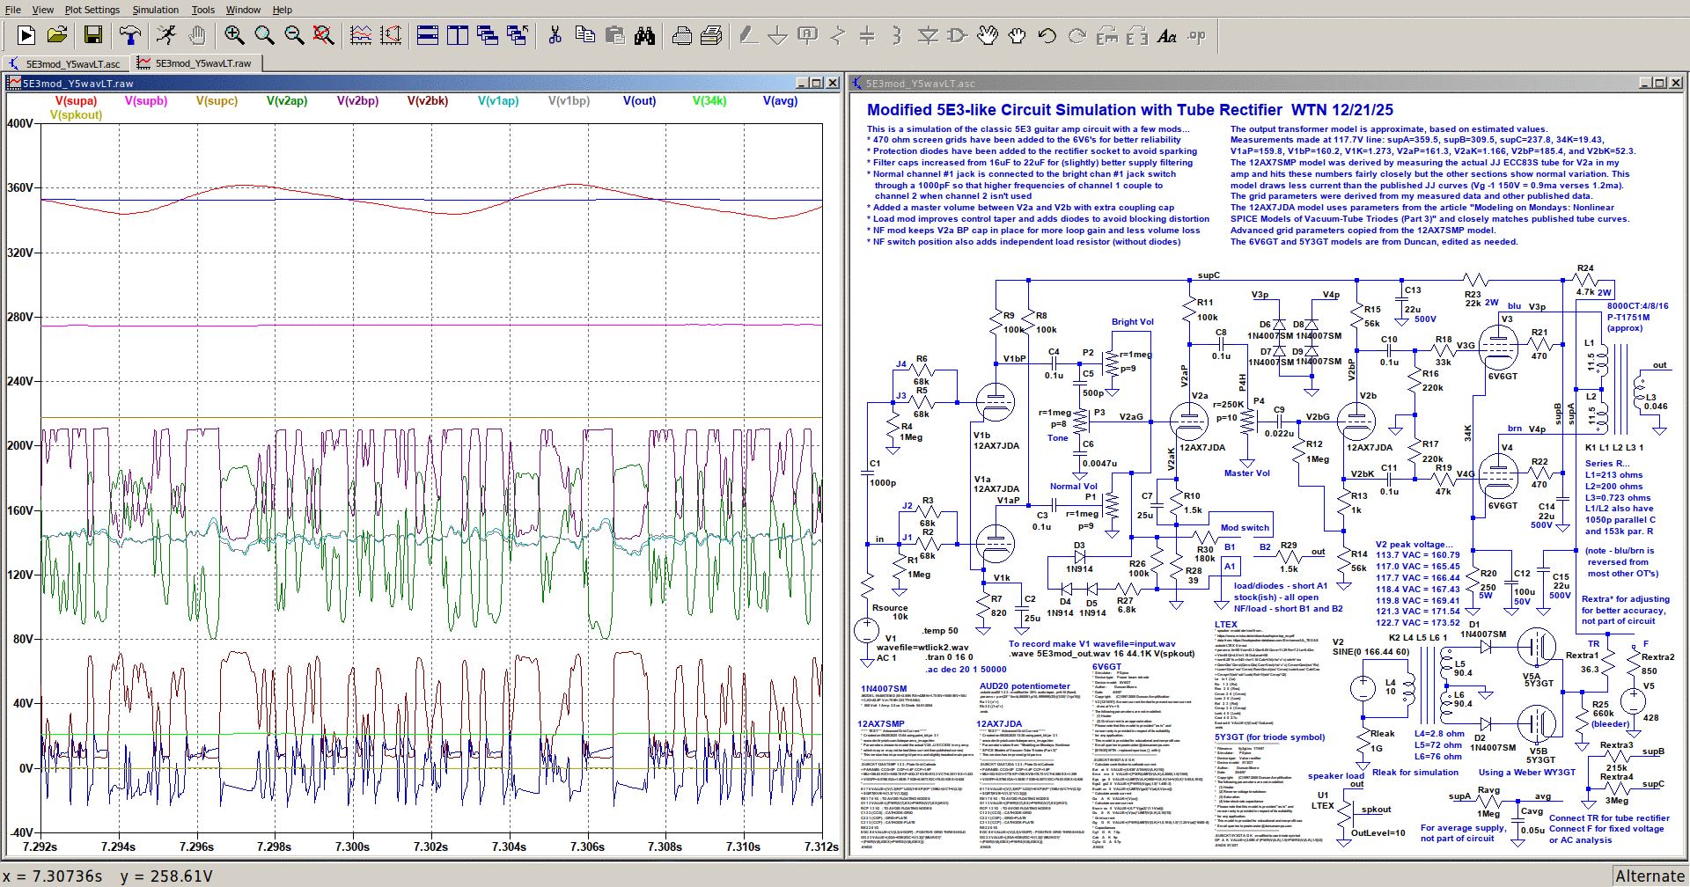This screenshot has width=1690, height=887.
Task: Tile windows horizontally using toolbar icon
Action: pyautogui.click(x=428, y=35)
